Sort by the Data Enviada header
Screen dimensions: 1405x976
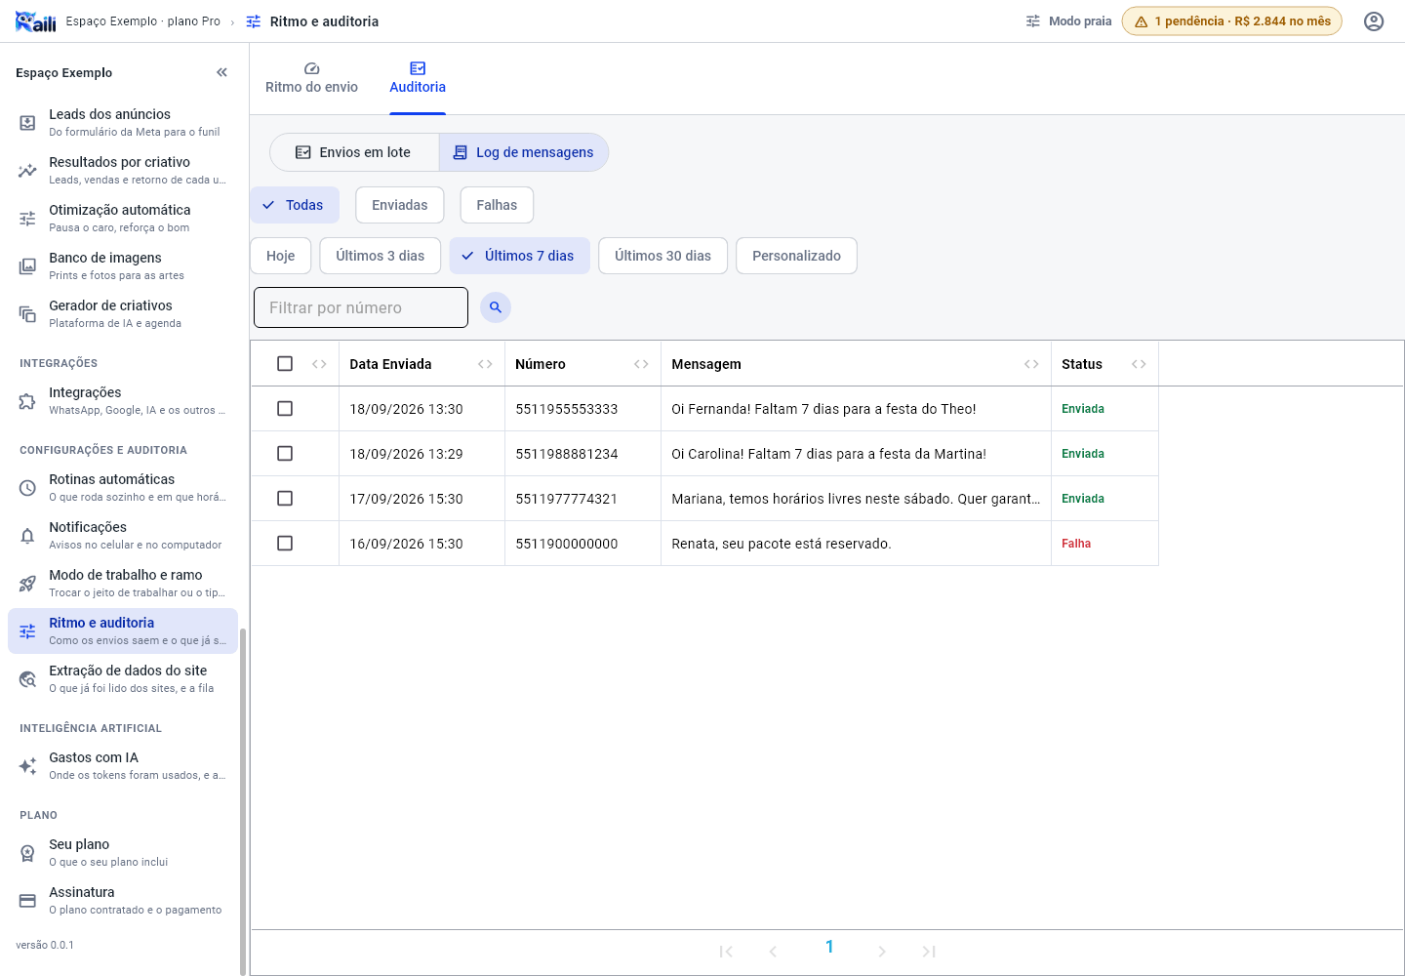point(391,364)
